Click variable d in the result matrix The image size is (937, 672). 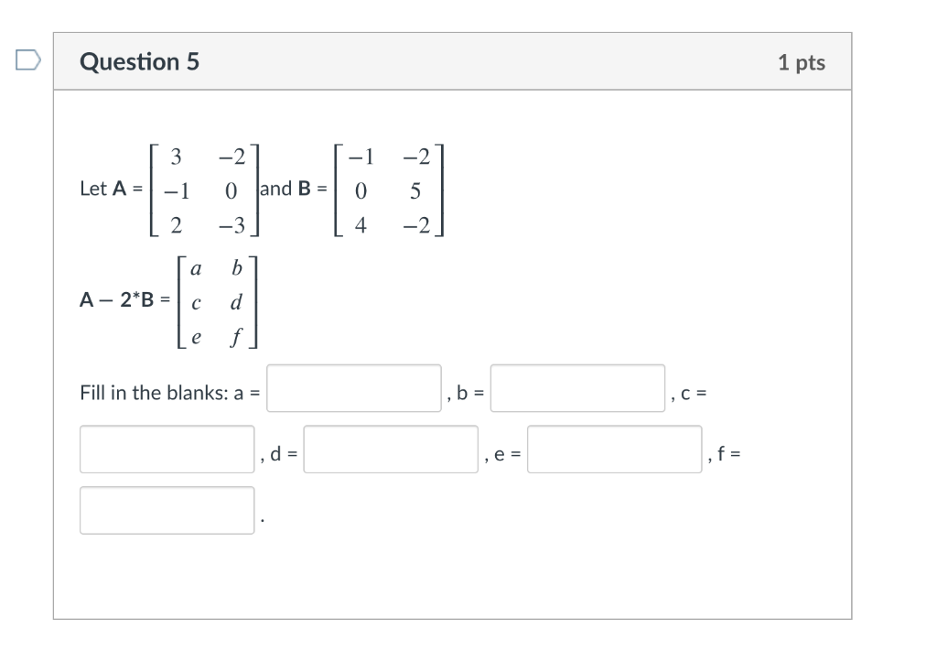click(x=236, y=301)
